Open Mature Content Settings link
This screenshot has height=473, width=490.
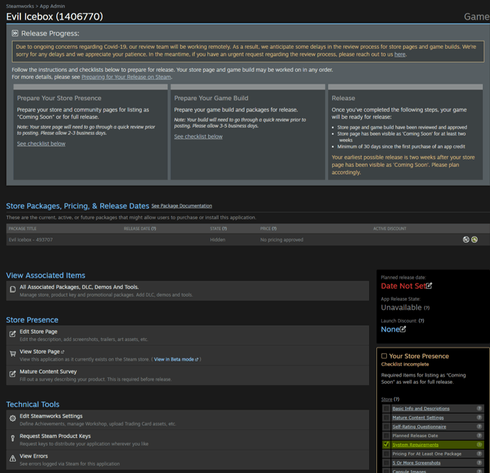pyautogui.click(x=418, y=418)
